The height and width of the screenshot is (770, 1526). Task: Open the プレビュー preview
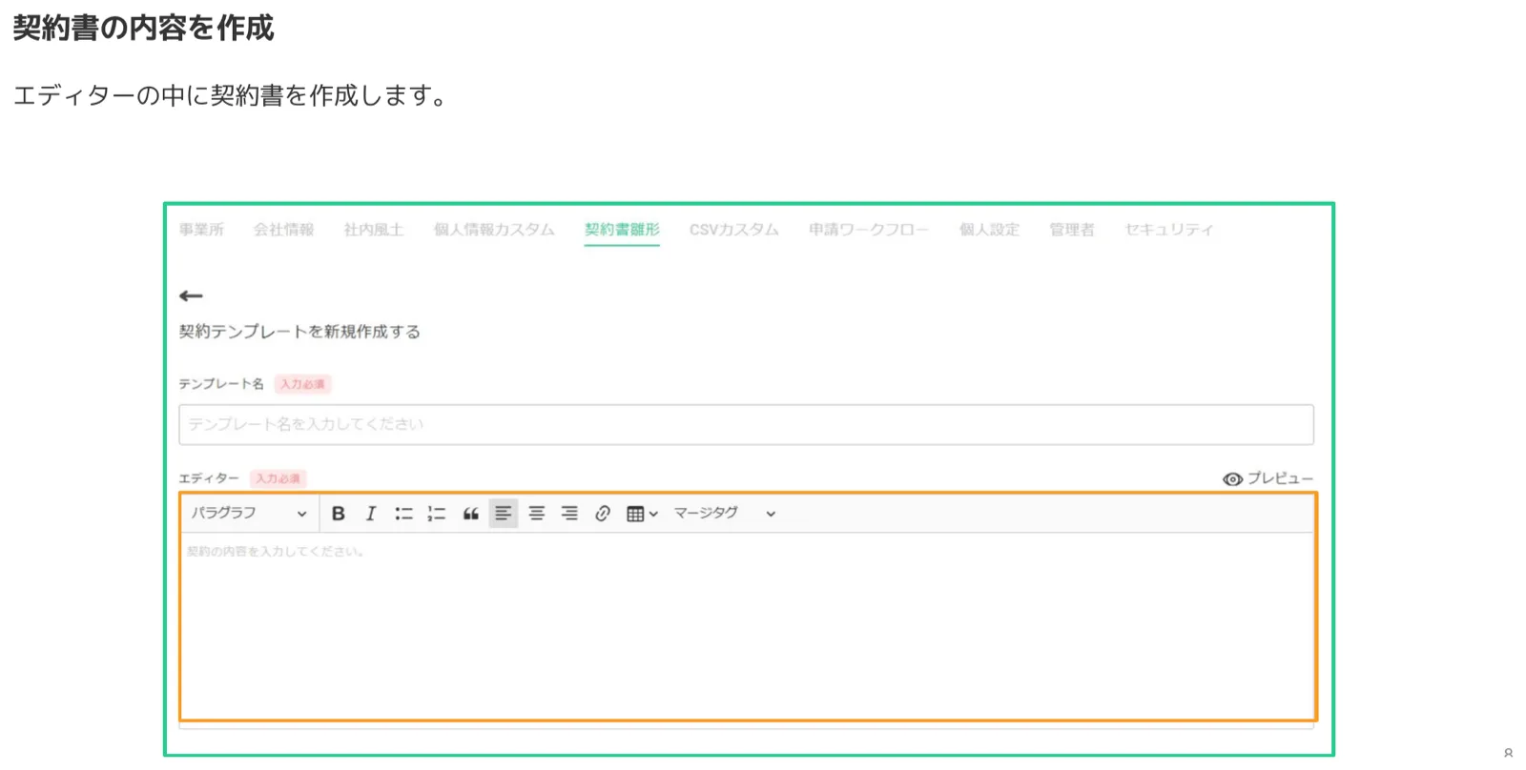point(1268,478)
